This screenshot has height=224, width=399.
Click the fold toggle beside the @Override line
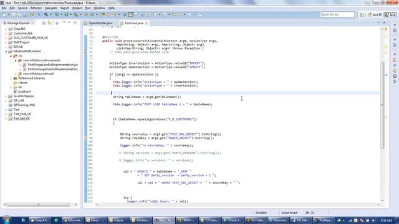click(94, 37)
